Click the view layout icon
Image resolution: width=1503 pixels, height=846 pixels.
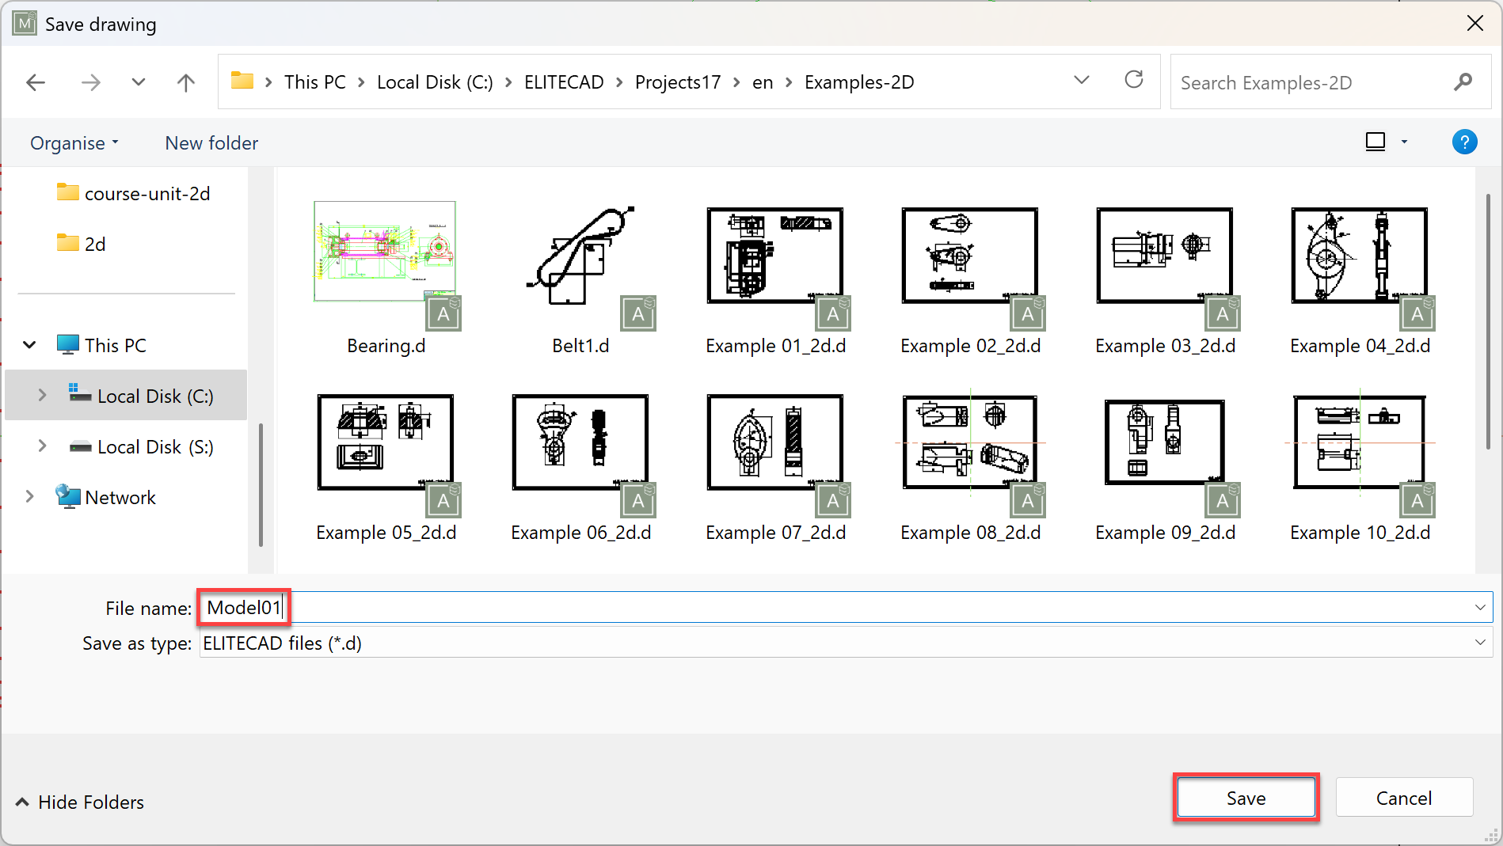(1376, 142)
